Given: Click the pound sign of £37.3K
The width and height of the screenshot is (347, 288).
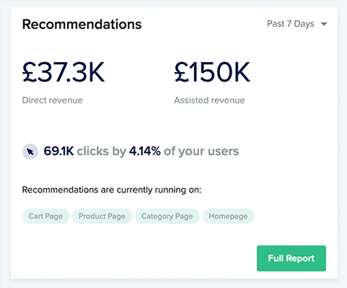Looking at the screenshot, I should click(30, 72).
